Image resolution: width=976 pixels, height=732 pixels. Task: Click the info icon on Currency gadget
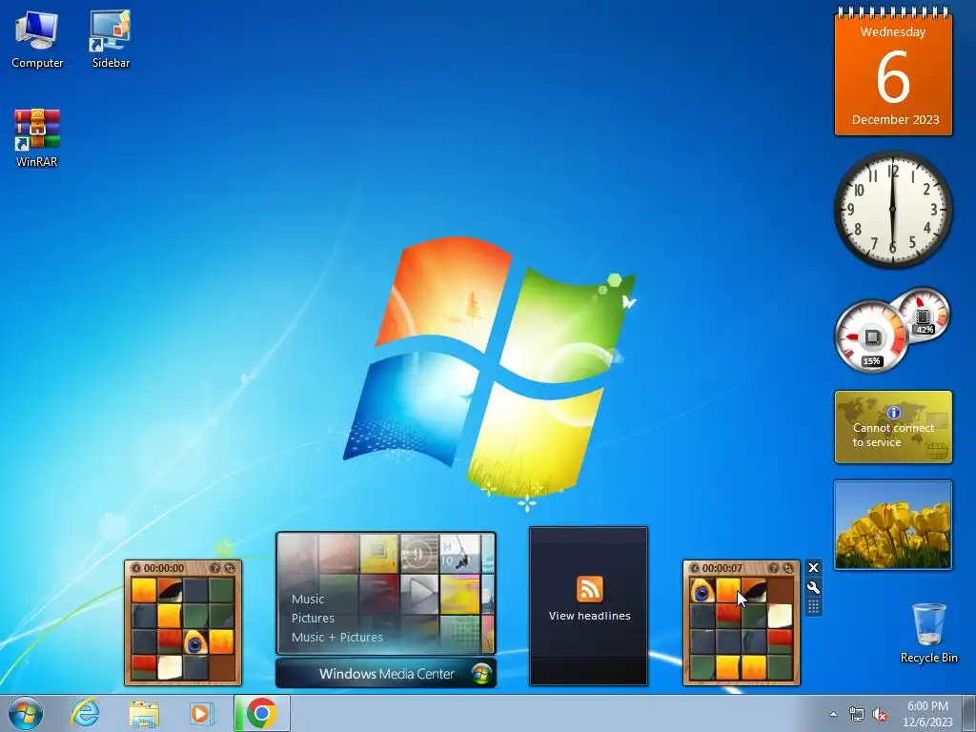(x=894, y=412)
